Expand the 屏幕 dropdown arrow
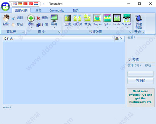Viewport: 156px width, 124px height. tap(54, 27)
